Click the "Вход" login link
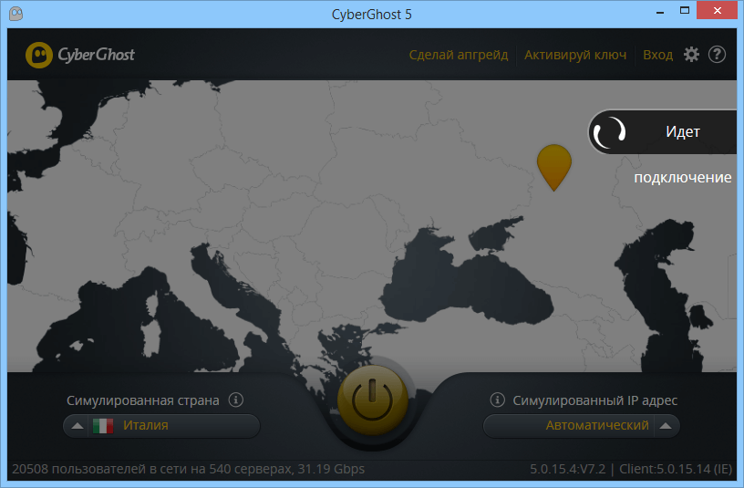This screenshot has width=744, height=488. point(657,55)
